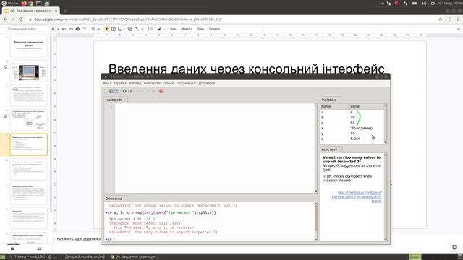This screenshot has height=260, width=463.
Task: Select the Line tool in Slides toolbar
Action: tap(137, 29)
